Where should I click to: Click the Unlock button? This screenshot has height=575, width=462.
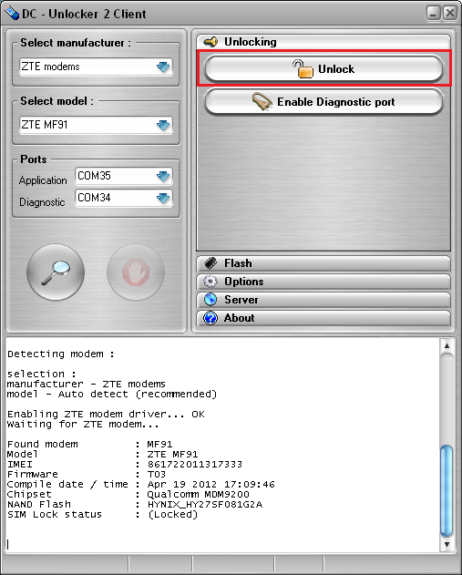323,69
